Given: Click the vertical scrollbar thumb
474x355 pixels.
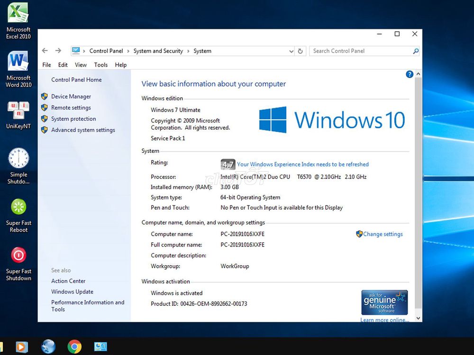Looking at the screenshot, I should (x=418, y=193).
